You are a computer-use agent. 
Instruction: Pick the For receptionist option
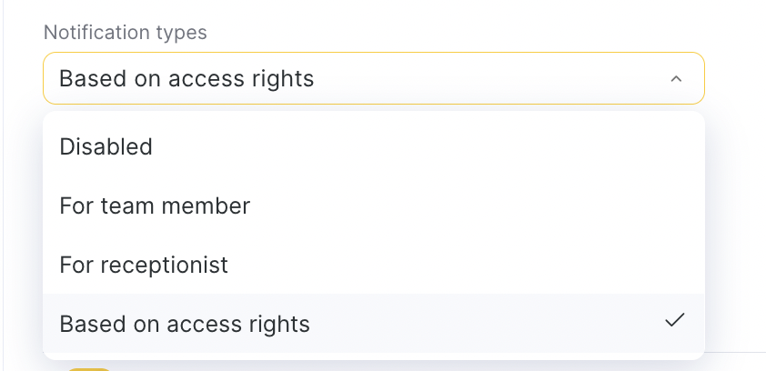coord(144,266)
